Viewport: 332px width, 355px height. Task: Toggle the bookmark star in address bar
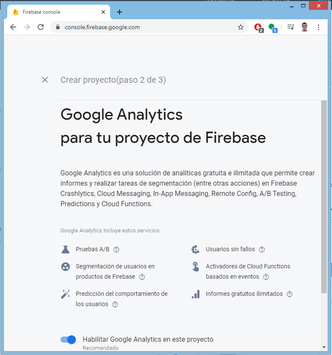[x=240, y=27]
